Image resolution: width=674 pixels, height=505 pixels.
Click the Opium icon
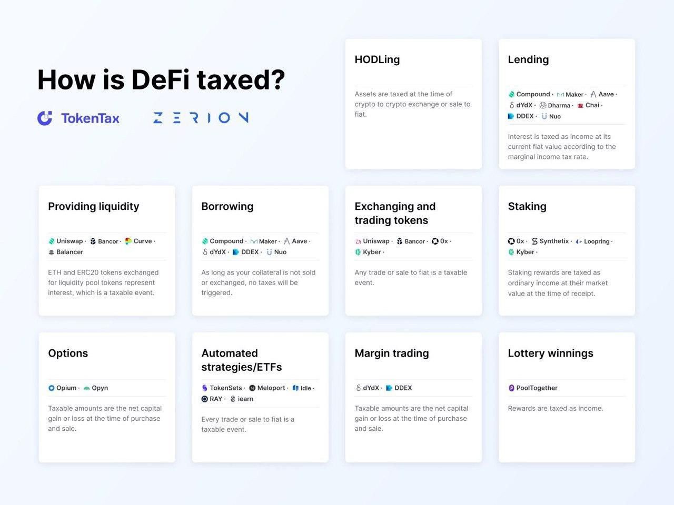52,388
